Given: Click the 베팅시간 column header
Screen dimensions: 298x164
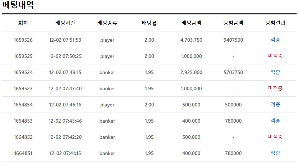Looking at the screenshot, I should 65,23.
